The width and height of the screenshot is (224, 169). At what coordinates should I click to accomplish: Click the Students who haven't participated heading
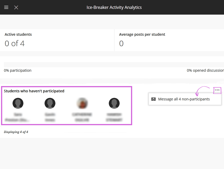point(34,91)
